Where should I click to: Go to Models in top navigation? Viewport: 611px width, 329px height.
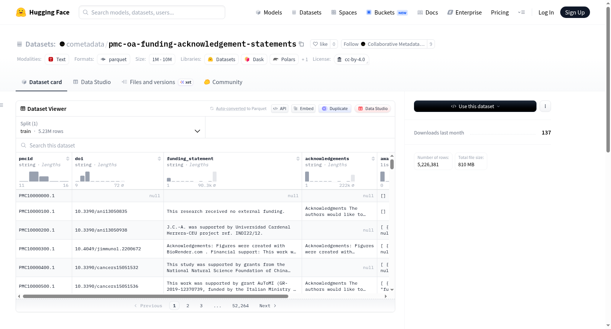(x=269, y=12)
